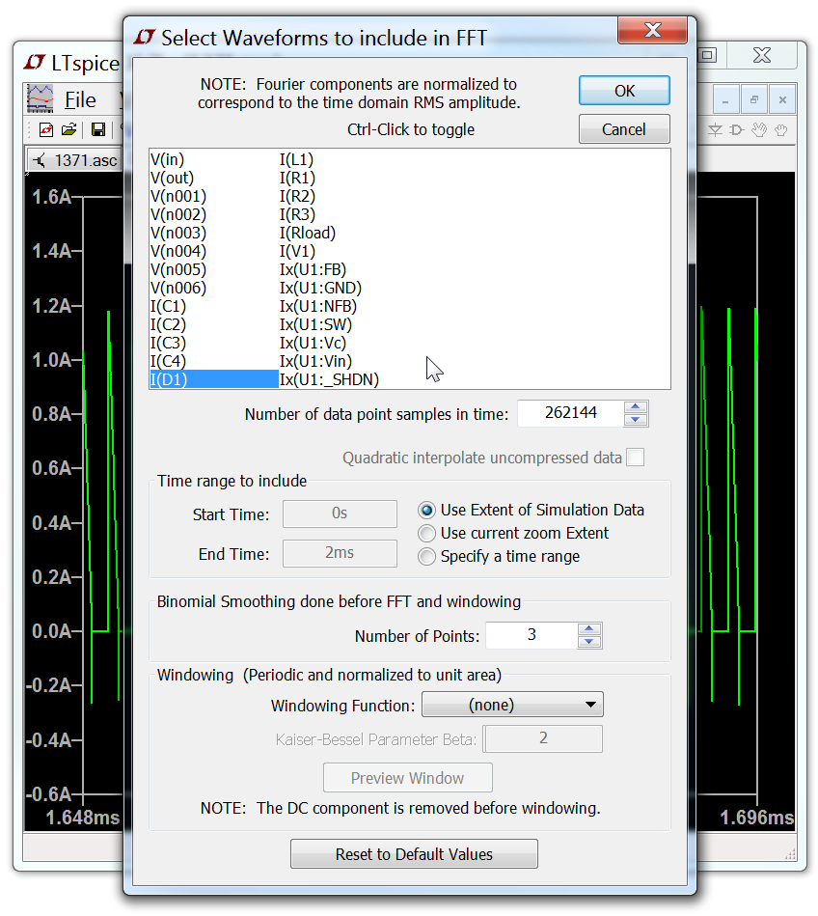Cancel the FFT dialog
The image size is (818, 916).
(623, 128)
